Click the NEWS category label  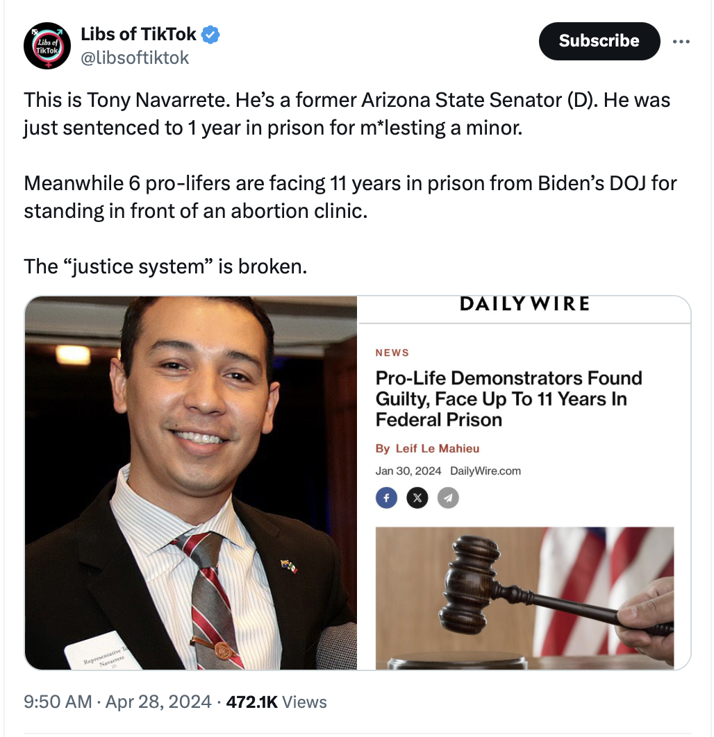392,353
